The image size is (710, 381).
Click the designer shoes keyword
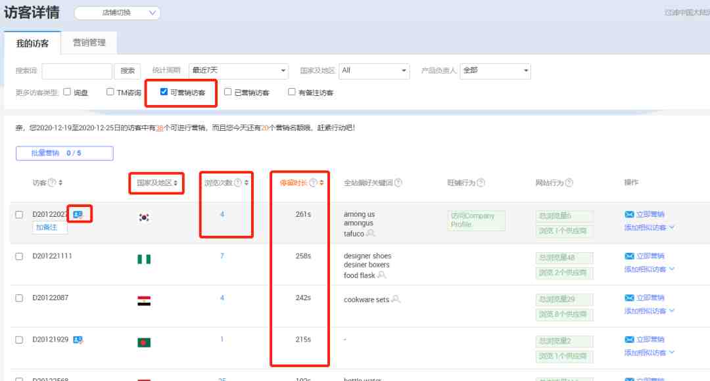click(367, 256)
